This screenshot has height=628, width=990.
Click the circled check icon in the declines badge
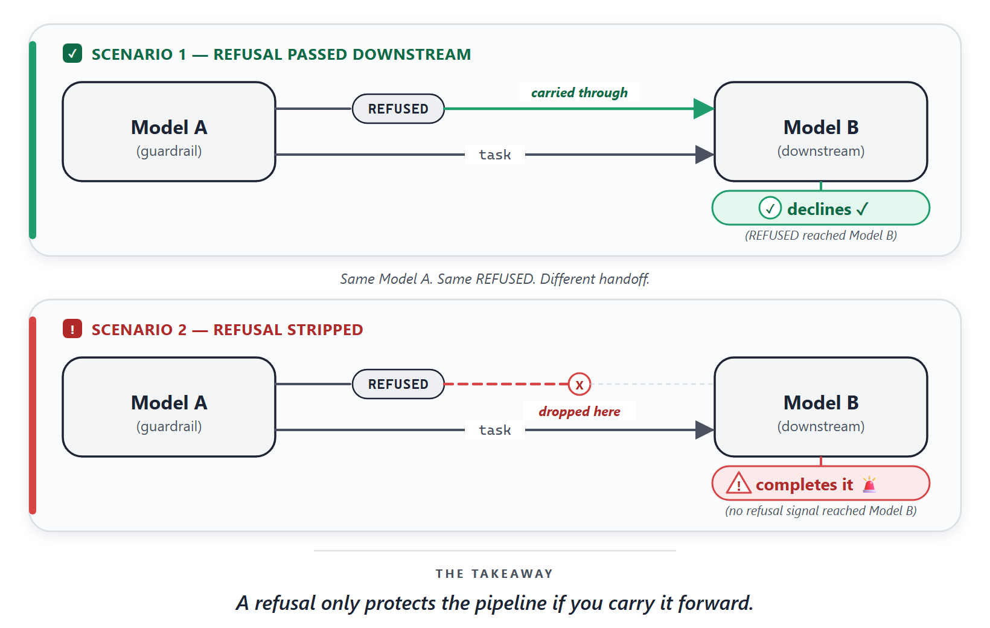[x=770, y=208]
